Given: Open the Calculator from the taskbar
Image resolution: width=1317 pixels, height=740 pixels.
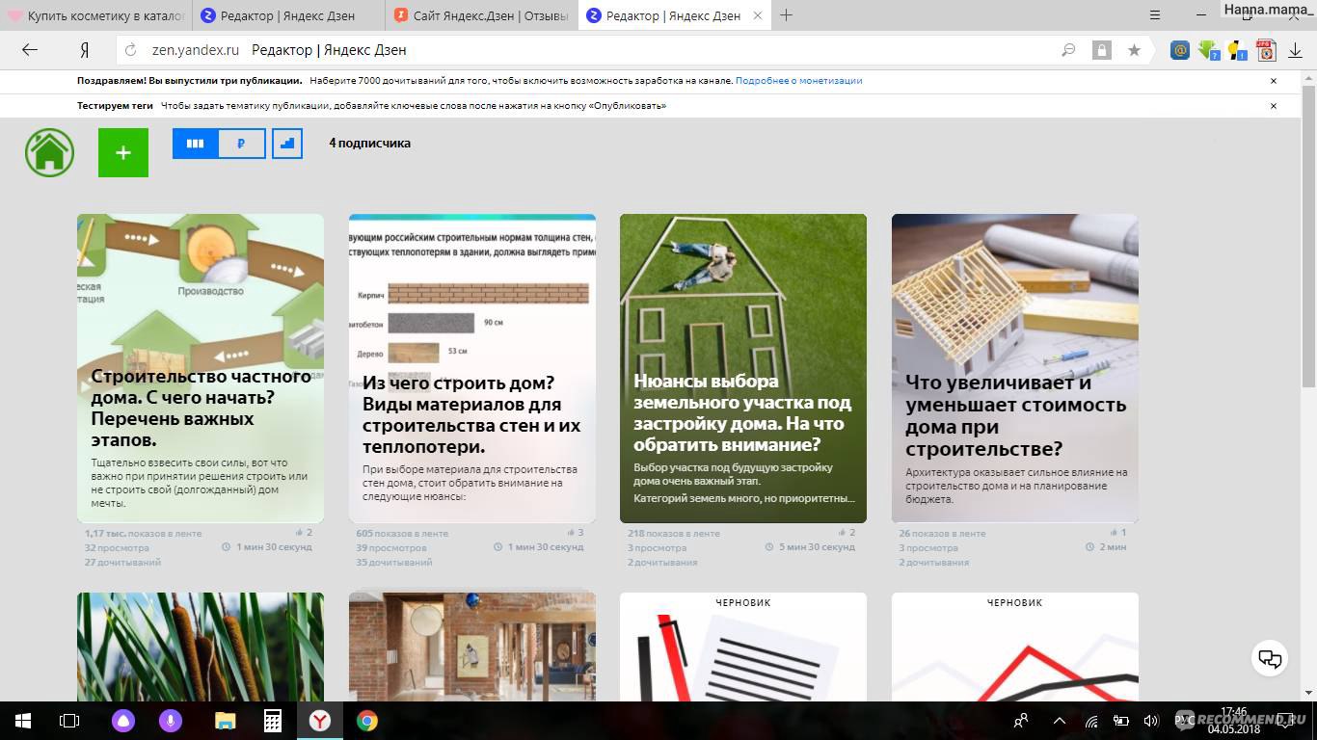Looking at the screenshot, I should click(272, 721).
